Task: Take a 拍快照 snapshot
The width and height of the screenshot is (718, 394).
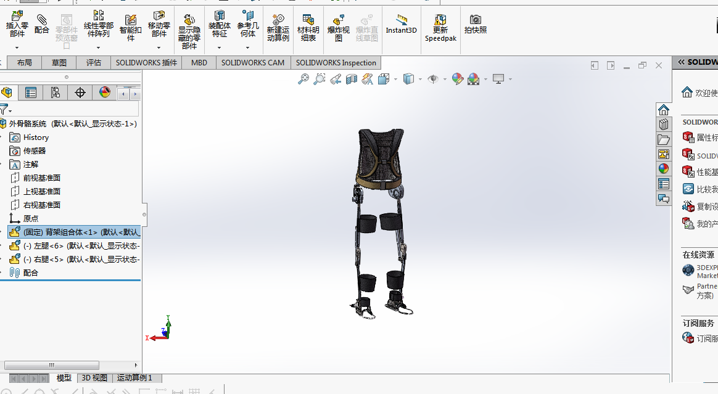Action: (476, 24)
